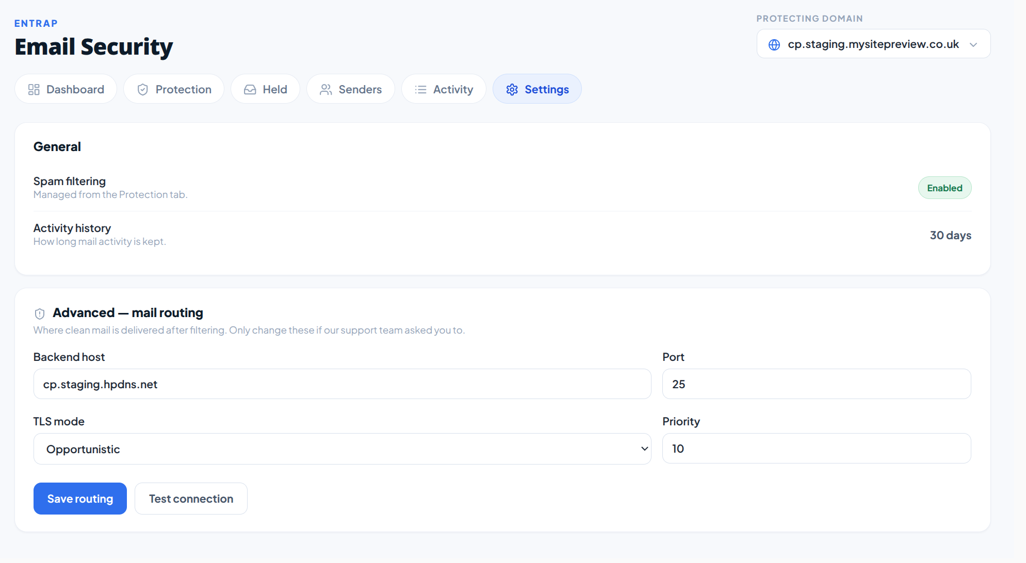Switch to the Protection tab

coord(174,89)
